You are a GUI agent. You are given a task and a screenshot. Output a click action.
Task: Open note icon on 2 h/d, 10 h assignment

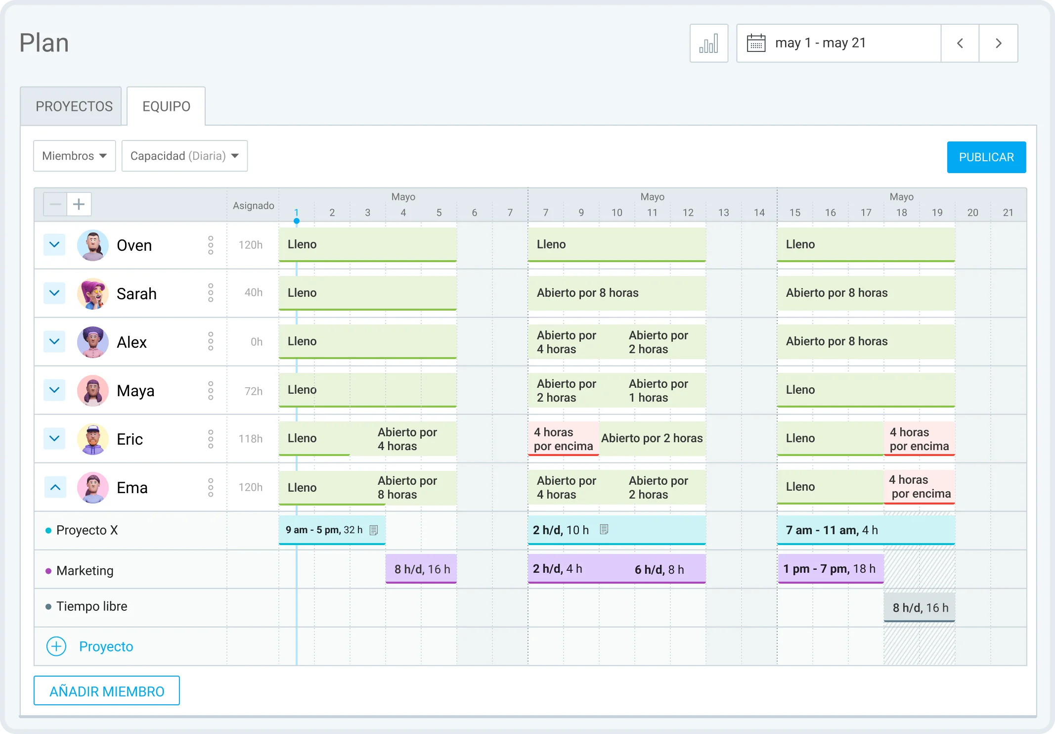[604, 529]
